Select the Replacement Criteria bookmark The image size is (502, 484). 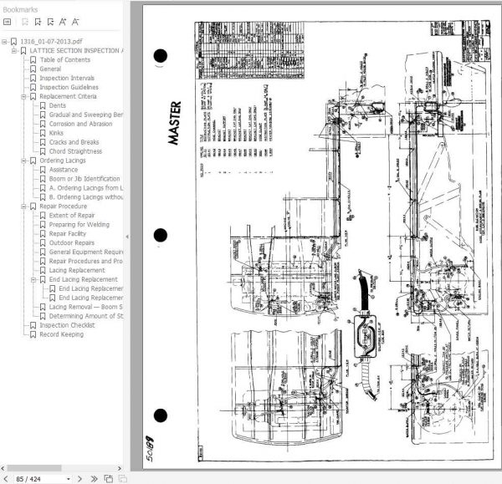(x=68, y=97)
